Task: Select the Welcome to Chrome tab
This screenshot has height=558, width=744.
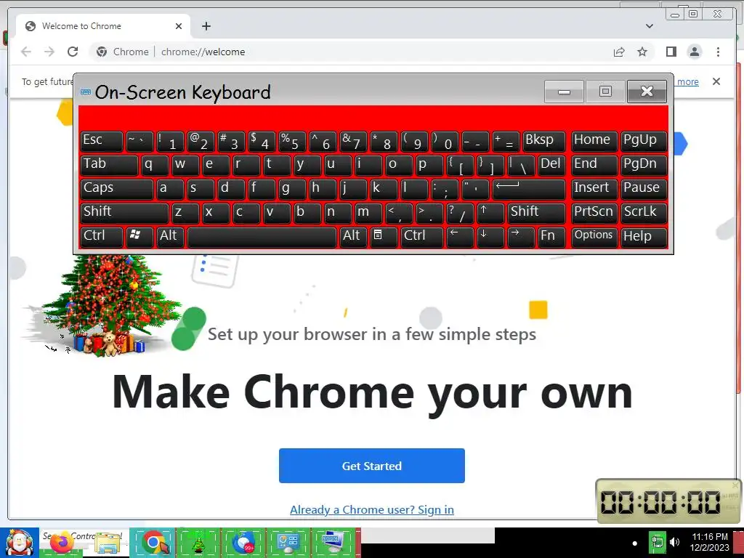Action: (x=103, y=26)
